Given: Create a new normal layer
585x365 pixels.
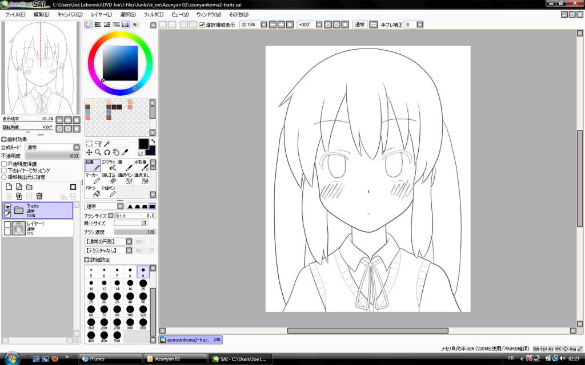Looking at the screenshot, I should pos(9,186).
